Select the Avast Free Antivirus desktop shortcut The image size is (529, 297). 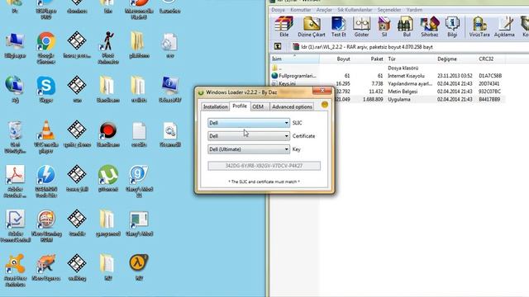point(15,270)
